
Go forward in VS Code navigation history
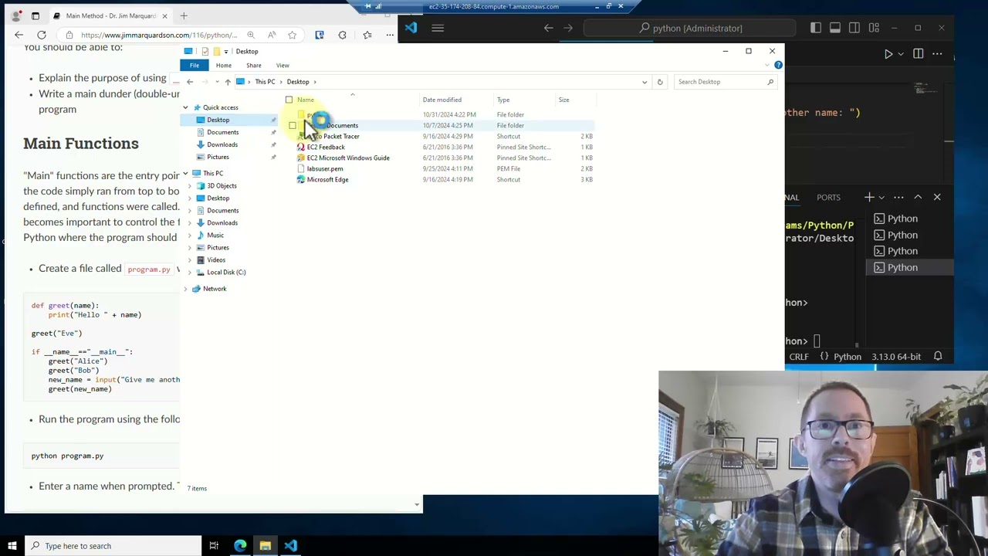click(568, 28)
